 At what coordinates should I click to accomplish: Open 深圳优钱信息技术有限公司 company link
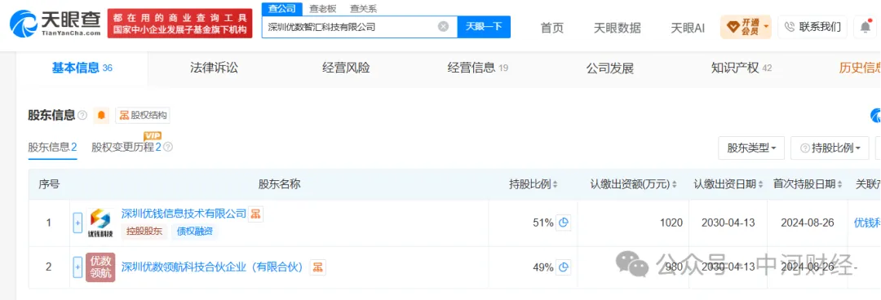click(x=184, y=214)
